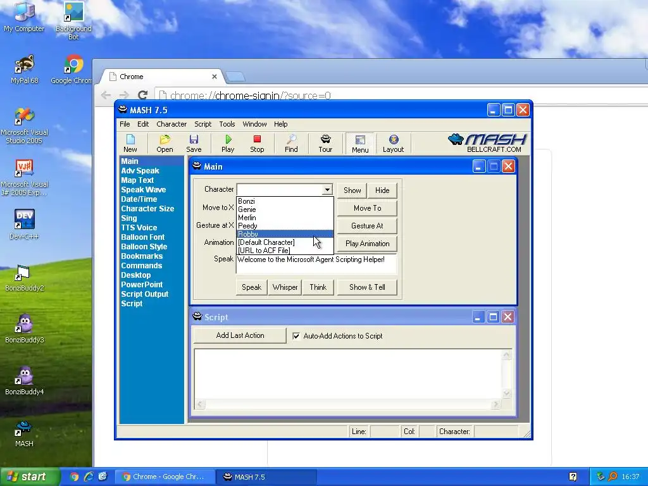The width and height of the screenshot is (648, 486).
Task: Launch Chrome from the quick launch bar
Action: pyautogui.click(x=74, y=477)
